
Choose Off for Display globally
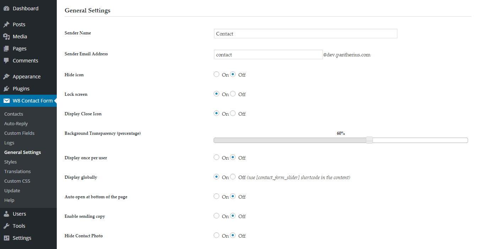pyautogui.click(x=233, y=177)
